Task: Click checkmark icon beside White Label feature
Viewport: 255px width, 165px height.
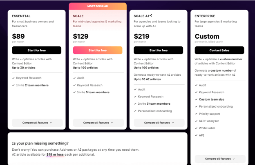Action: pyautogui.click(x=196, y=128)
